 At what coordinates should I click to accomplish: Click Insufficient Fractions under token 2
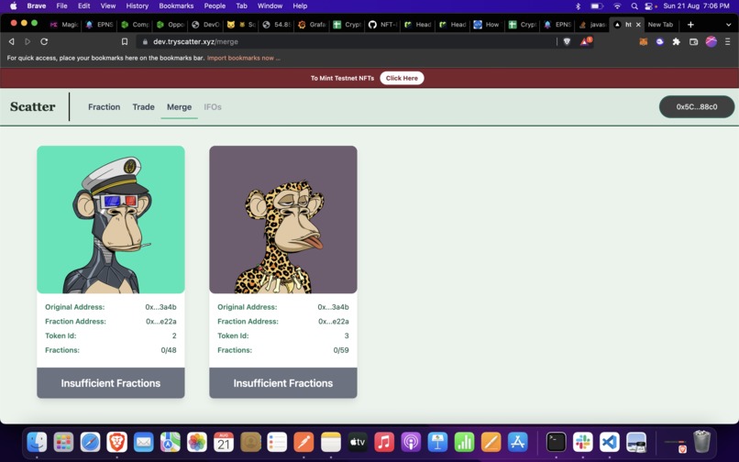tap(111, 383)
